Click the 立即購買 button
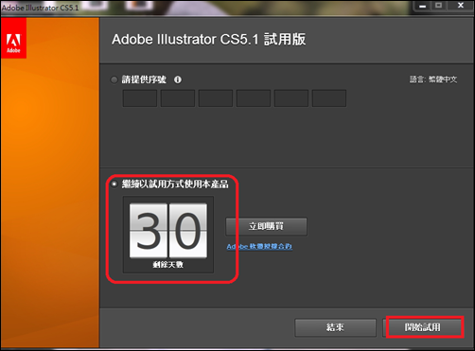The width and height of the screenshot is (475, 351). [x=266, y=226]
